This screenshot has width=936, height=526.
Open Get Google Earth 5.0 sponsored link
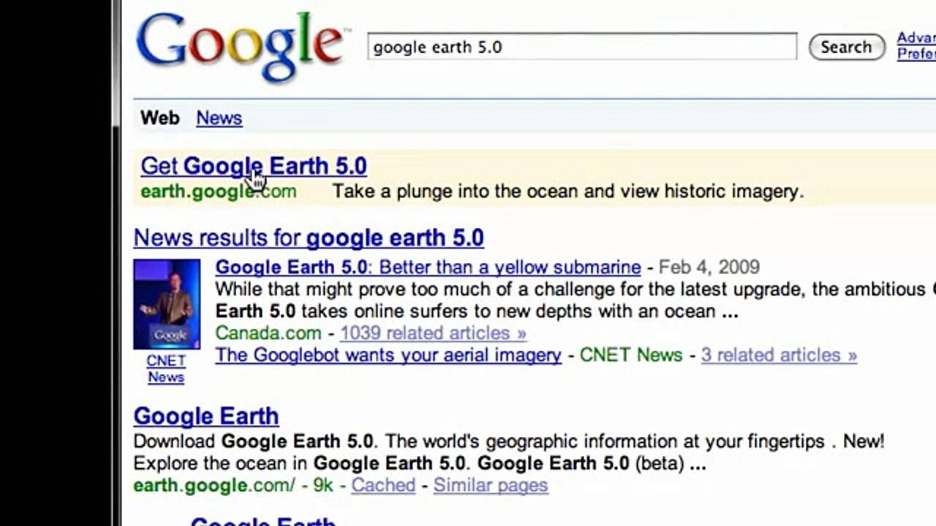[x=254, y=166]
